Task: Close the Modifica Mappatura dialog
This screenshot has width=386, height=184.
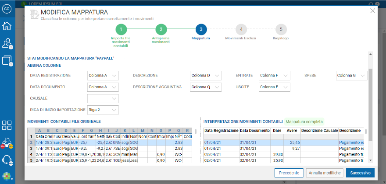Action: [x=373, y=10]
